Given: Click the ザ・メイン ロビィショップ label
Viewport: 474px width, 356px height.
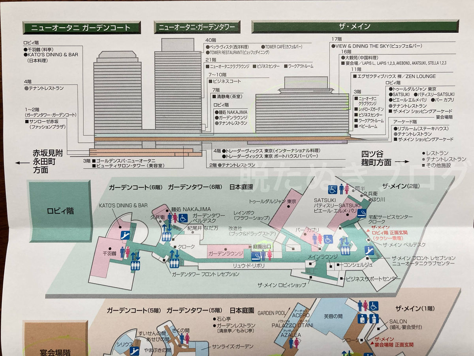Looking at the screenshot, I should point(281,285).
